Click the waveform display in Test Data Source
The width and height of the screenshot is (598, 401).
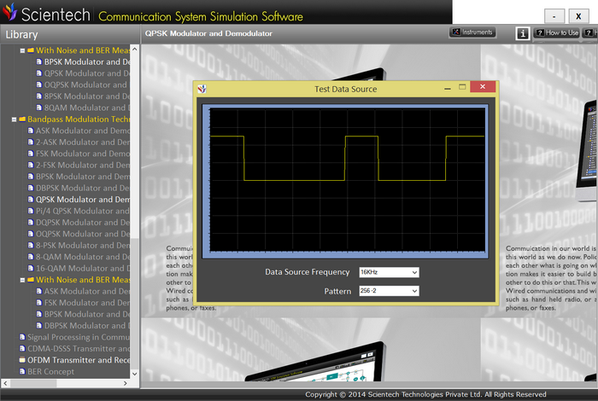tap(347, 180)
